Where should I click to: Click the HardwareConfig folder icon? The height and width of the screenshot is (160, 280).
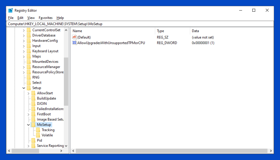tap(29, 41)
